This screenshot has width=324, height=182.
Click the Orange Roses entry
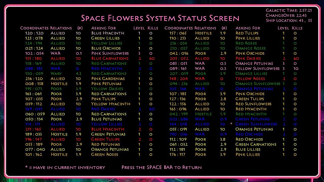pos(250,48)
